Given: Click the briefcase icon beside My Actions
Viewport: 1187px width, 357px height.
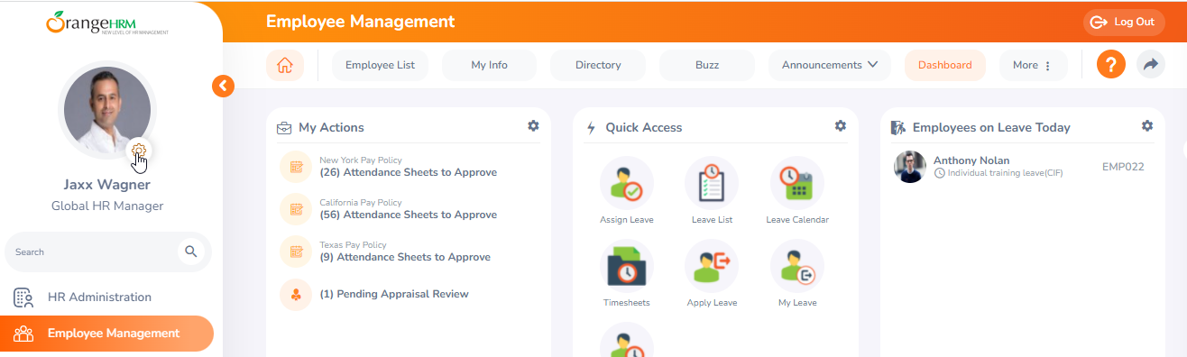Looking at the screenshot, I should (x=284, y=128).
